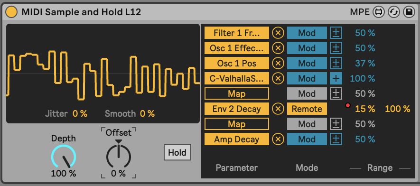Image resolution: width=420 pixels, height=186 pixels.
Task: Toggle grey Mod button on fifth row
Action: coord(307,93)
